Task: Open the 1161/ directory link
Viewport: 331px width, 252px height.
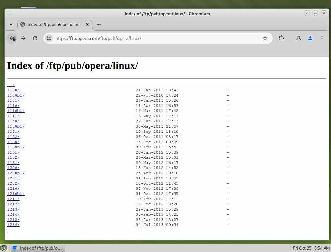Action: coord(13,152)
